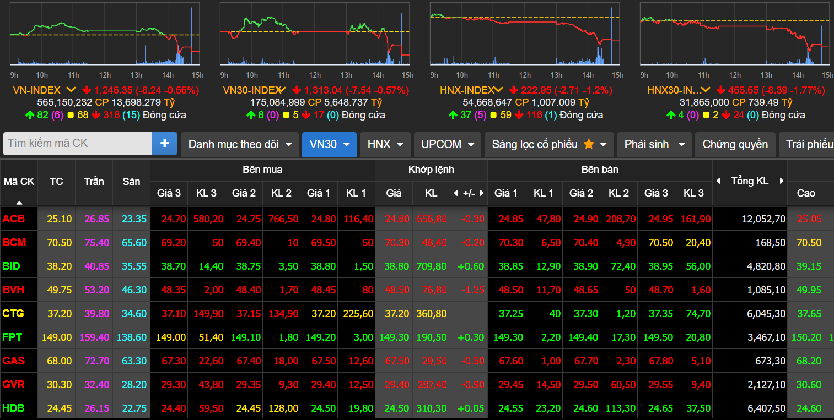Click FPT matched price 149.30

click(x=395, y=337)
